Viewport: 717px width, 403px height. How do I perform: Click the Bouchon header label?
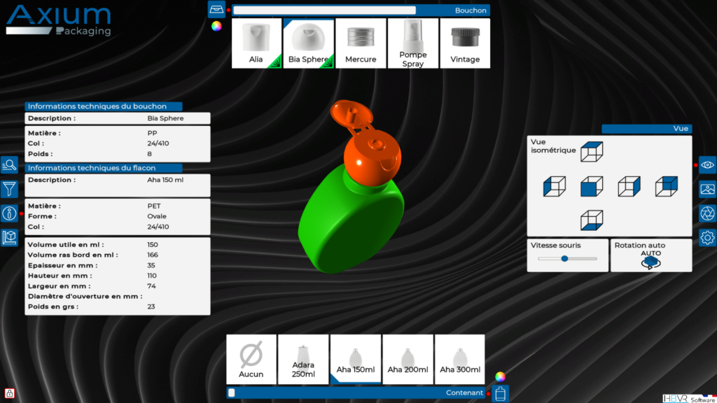click(471, 10)
